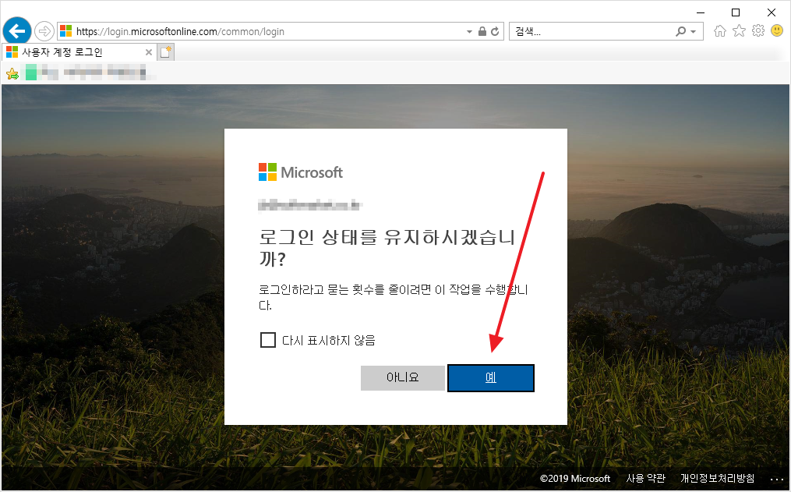The width and height of the screenshot is (791, 492).
Task: Click the magnifier search icon
Action: tap(681, 32)
